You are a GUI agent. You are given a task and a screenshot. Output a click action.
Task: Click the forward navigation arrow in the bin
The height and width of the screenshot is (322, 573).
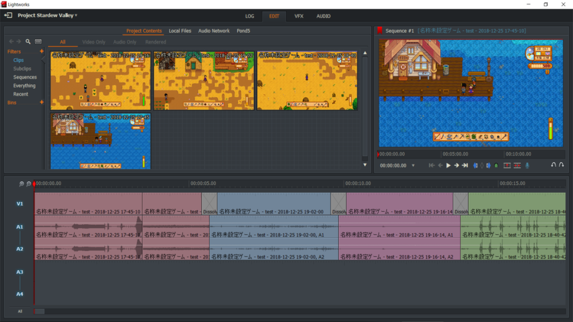click(x=18, y=41)
